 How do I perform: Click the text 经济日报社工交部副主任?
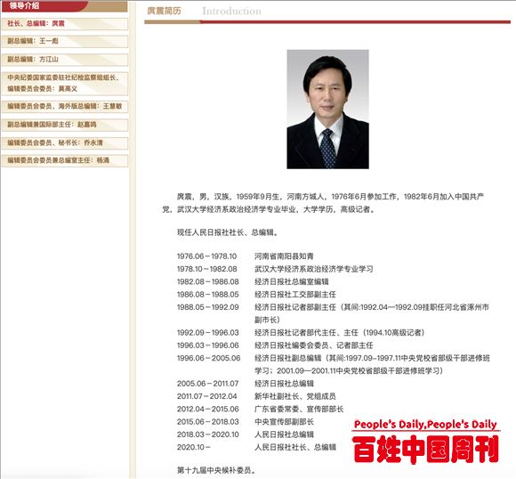tap(295, 295)
